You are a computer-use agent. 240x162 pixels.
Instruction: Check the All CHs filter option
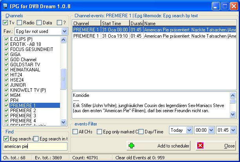tap(75, 131)
